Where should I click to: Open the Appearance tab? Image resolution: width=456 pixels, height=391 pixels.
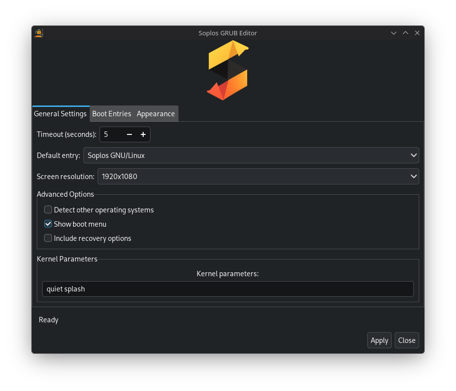click(x=155, y=113)
